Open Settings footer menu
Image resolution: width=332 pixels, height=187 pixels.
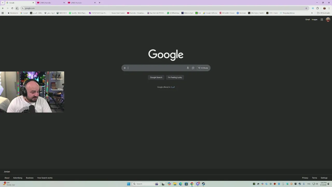(x=324, y=178)
